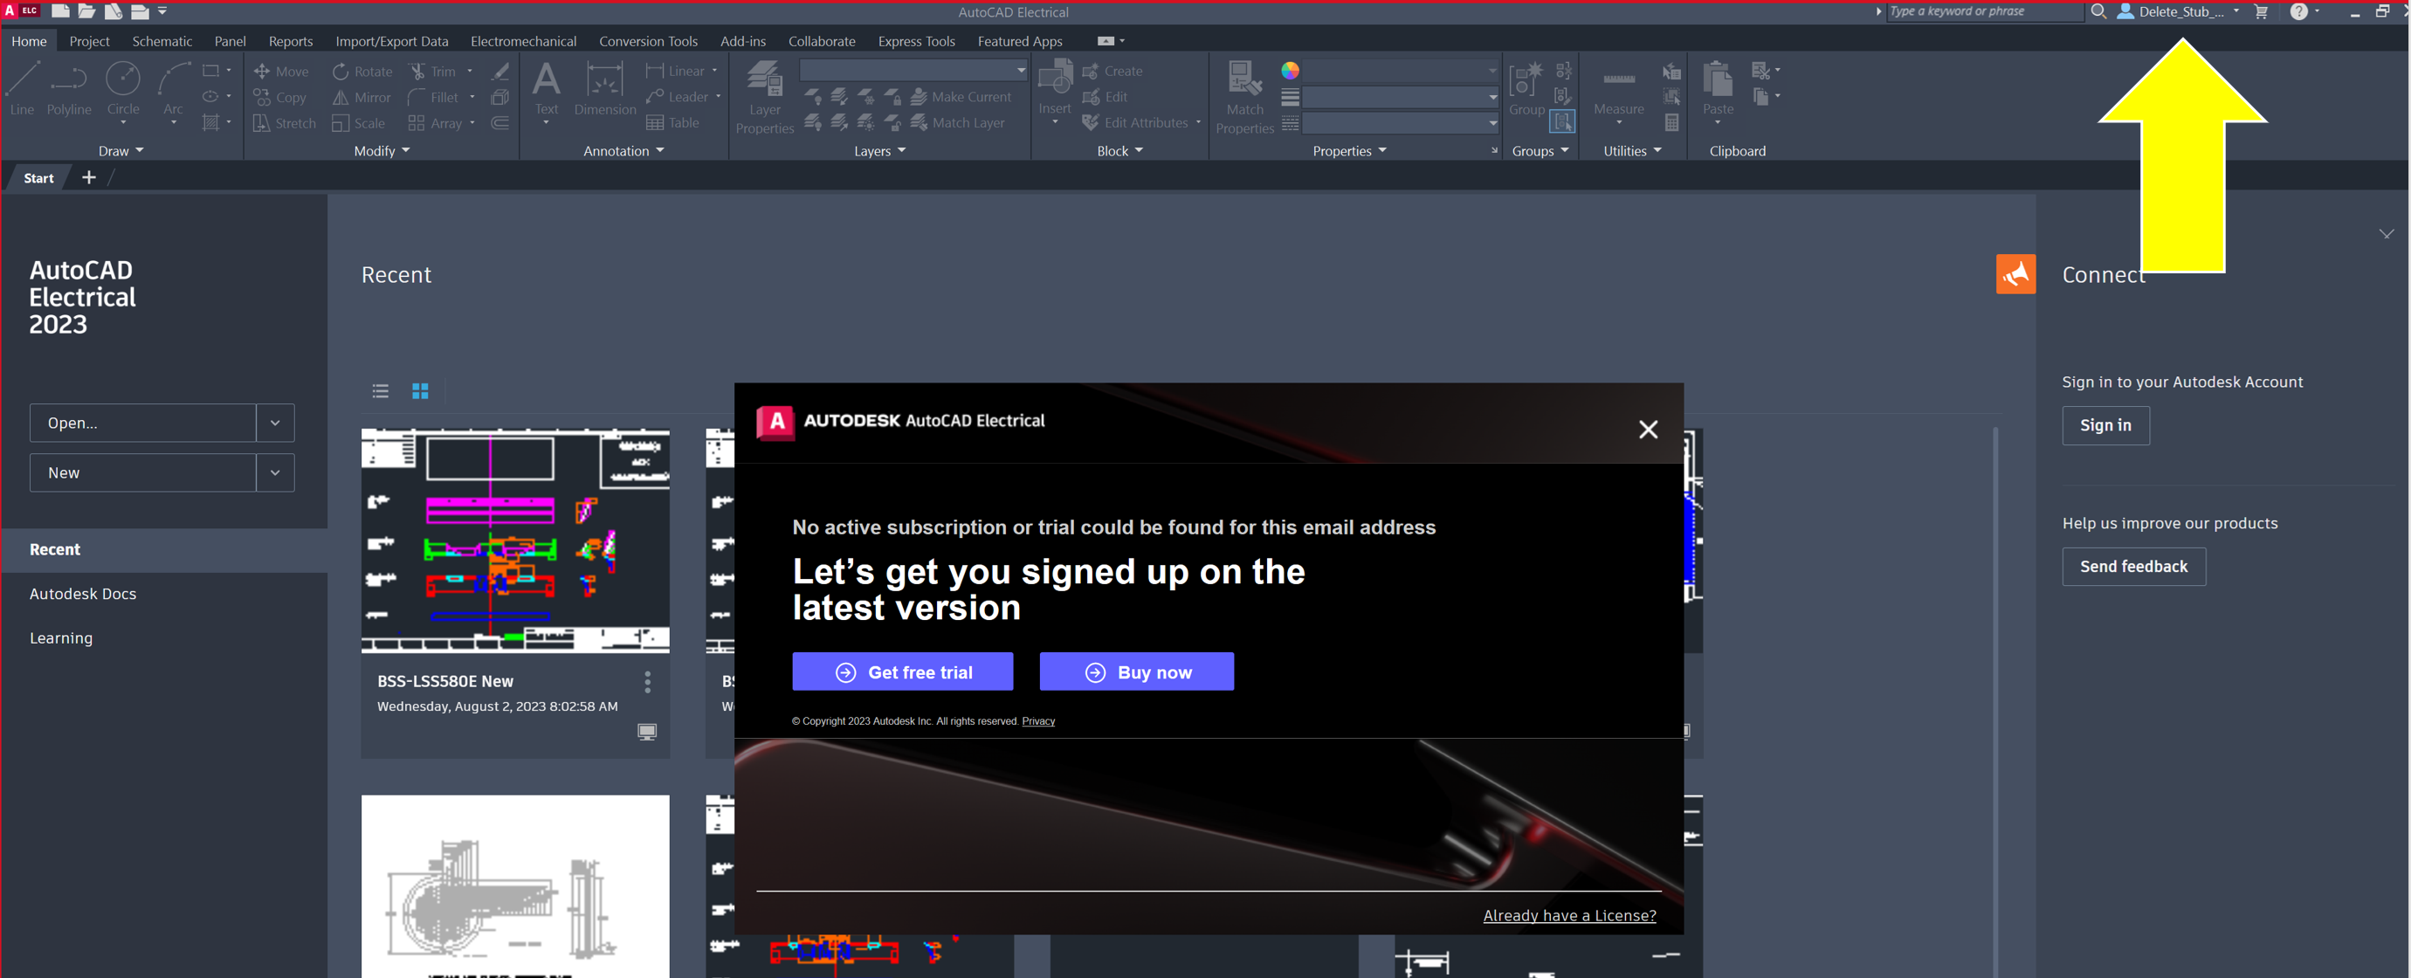Open the BSS-LSS580E New drawing thumbnail

click(x=514, y=541)
